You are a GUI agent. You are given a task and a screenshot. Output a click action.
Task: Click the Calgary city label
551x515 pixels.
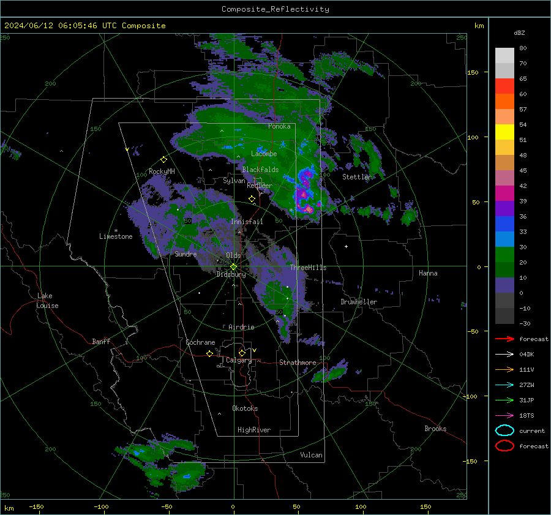tap(239, 360)
